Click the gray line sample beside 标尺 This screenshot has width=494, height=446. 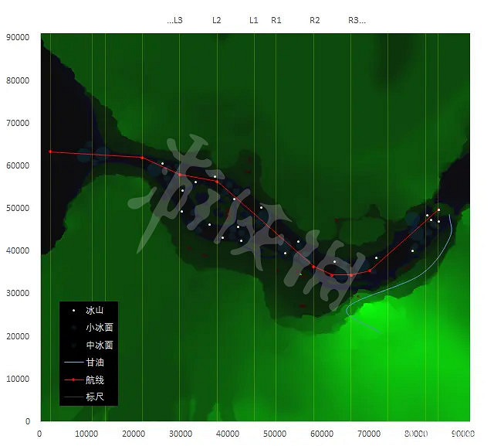pos(73,397)
